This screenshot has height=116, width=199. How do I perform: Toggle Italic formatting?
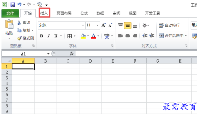48,36
